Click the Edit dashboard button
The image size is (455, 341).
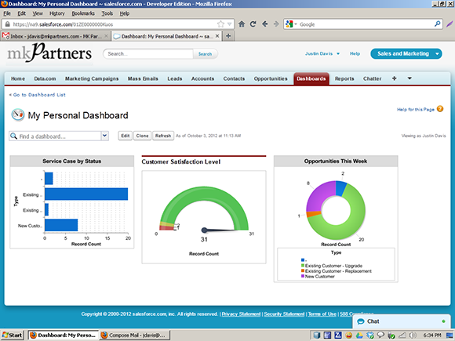point(125,136)
